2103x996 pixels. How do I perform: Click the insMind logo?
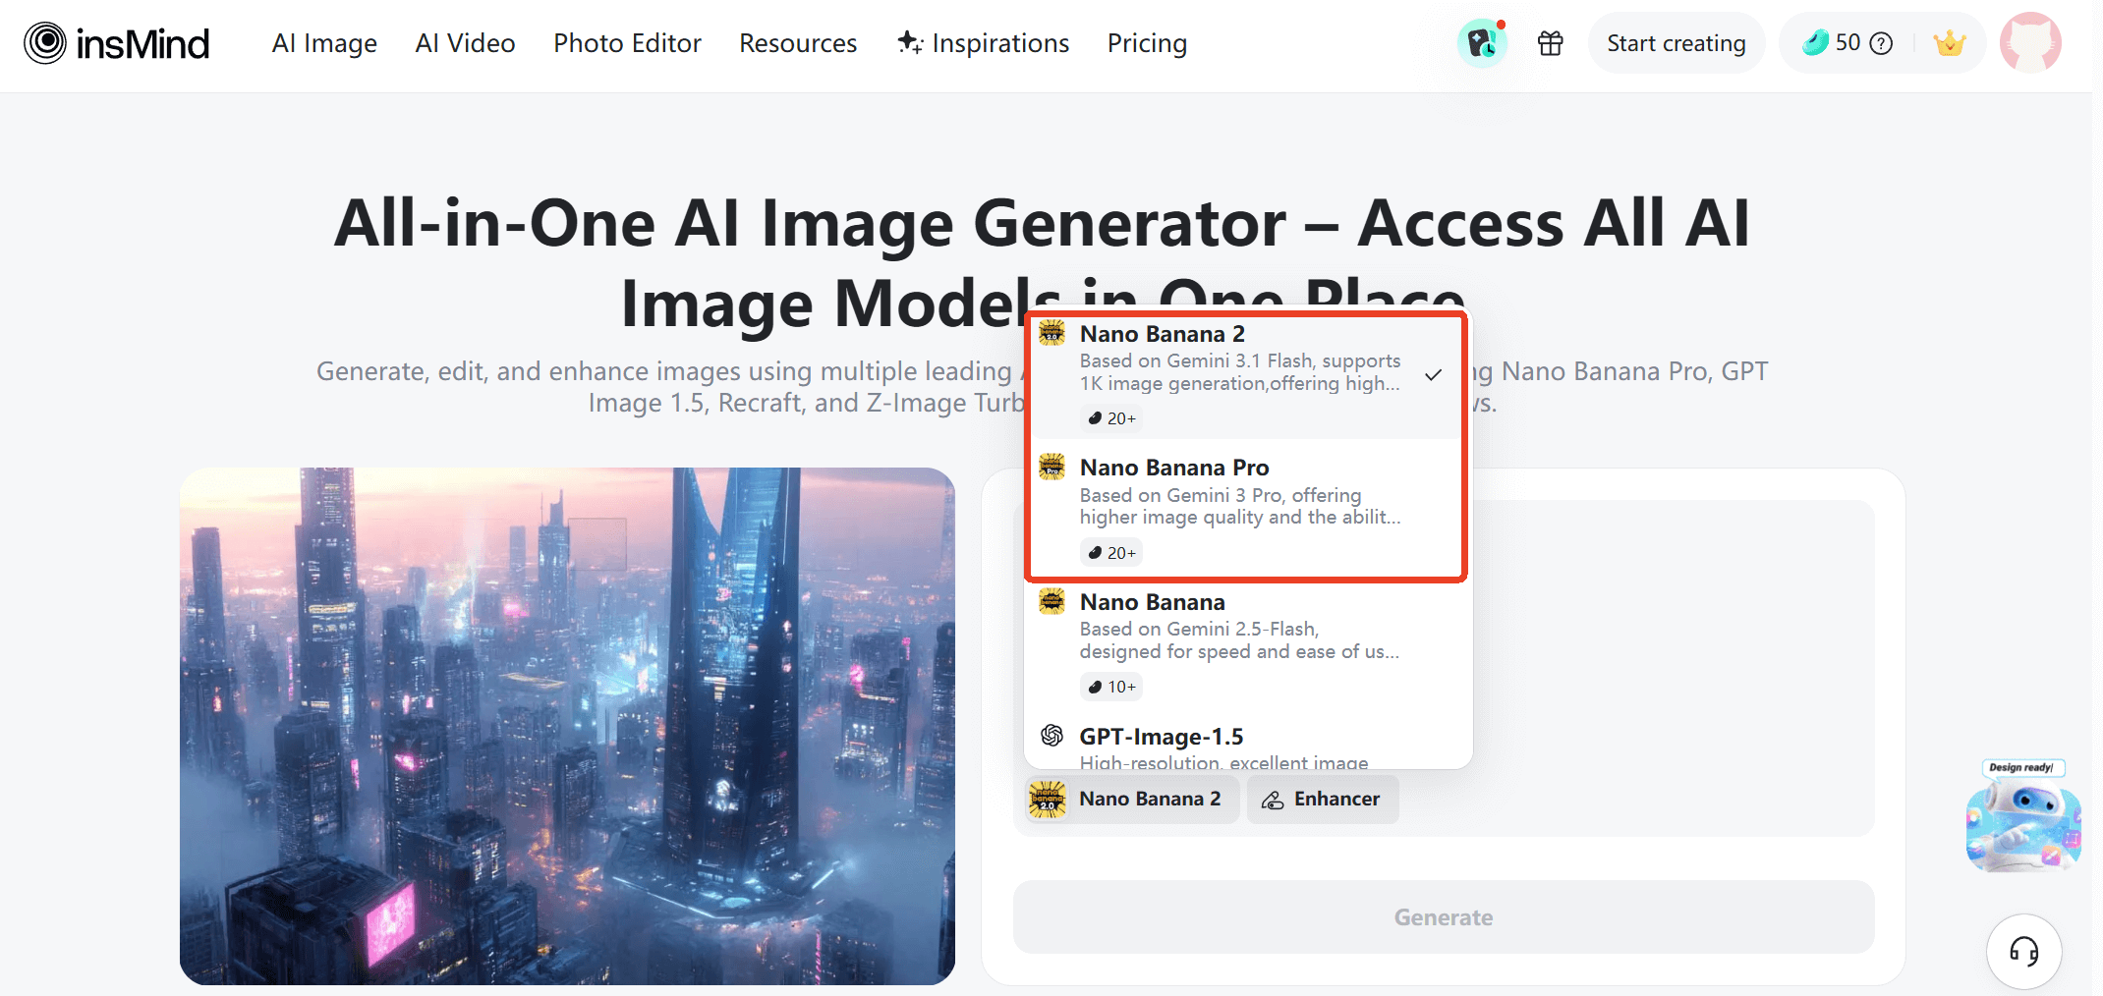pyautogui.click(x=116, y=42)
